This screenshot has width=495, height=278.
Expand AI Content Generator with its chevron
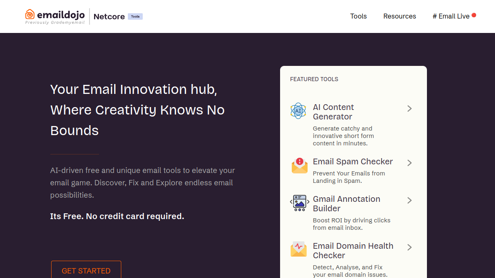click(410, 108)
